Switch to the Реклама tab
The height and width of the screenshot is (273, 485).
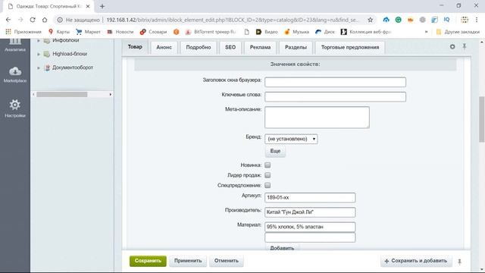pos(260,47)
